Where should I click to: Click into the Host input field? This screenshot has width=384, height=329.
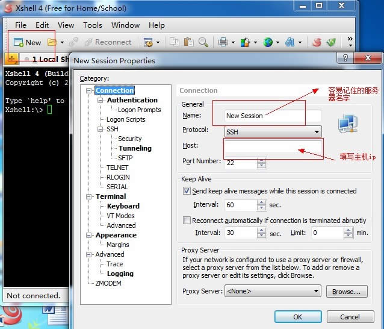click(x=273, y=147)
